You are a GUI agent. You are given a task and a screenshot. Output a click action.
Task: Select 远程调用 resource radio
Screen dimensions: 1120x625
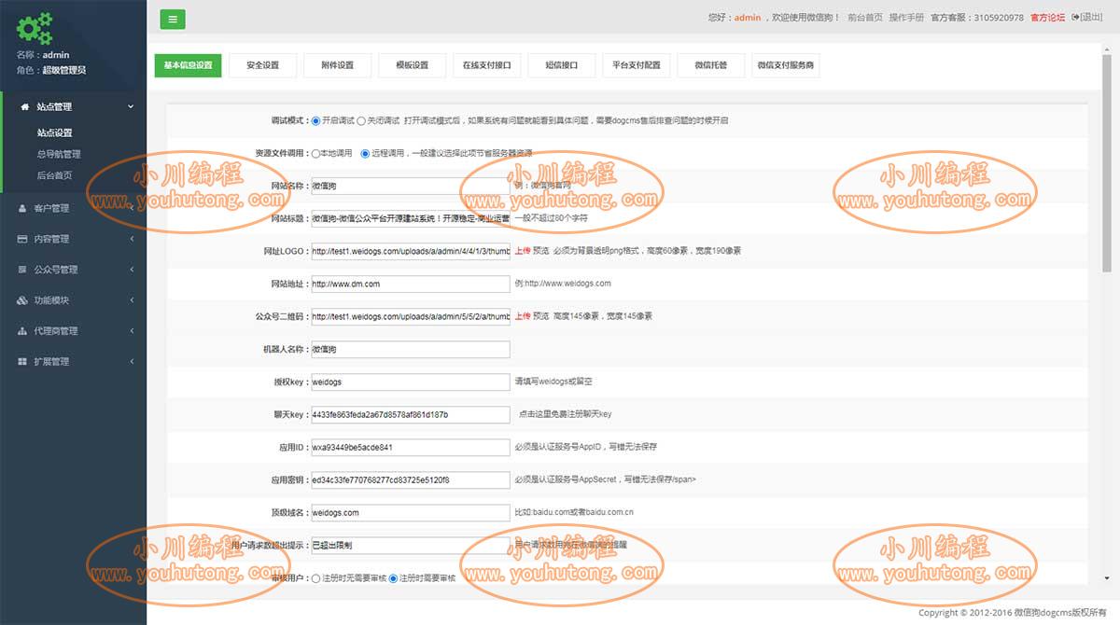coord(365,153)
